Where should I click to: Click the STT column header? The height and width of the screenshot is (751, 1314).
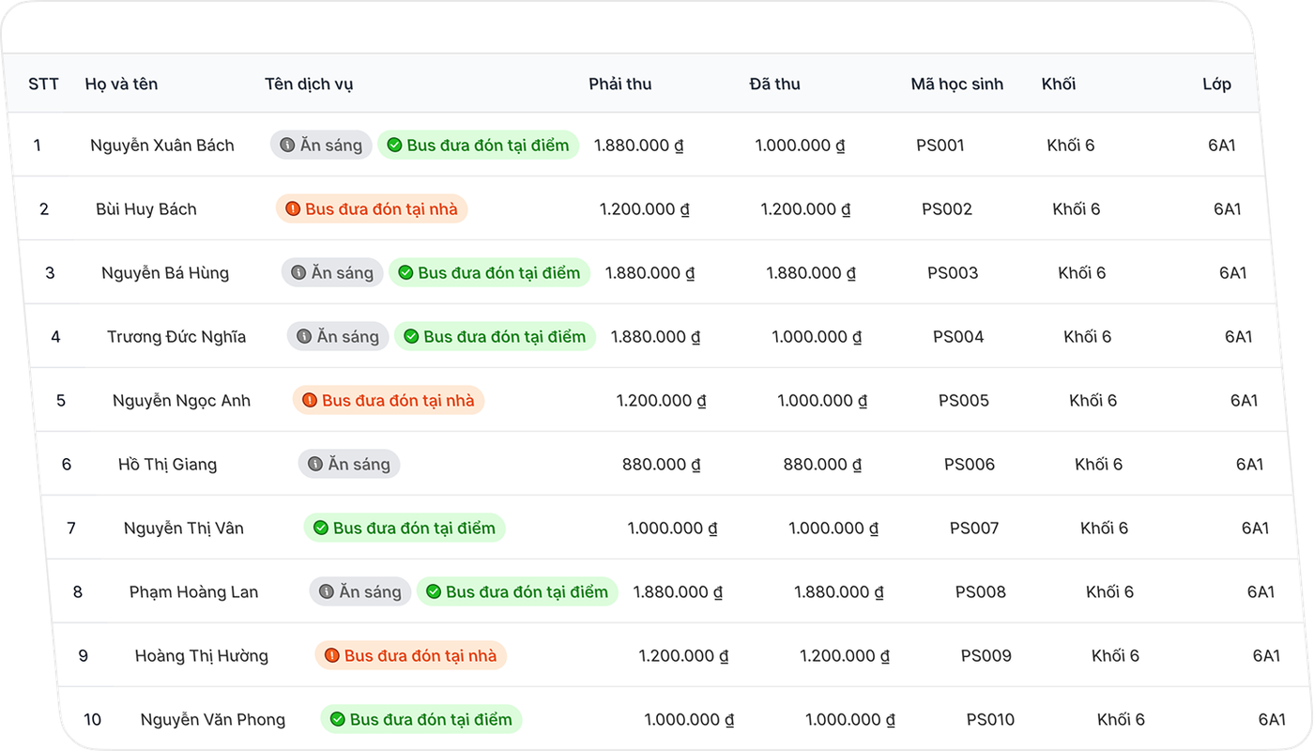coord(43,84)
